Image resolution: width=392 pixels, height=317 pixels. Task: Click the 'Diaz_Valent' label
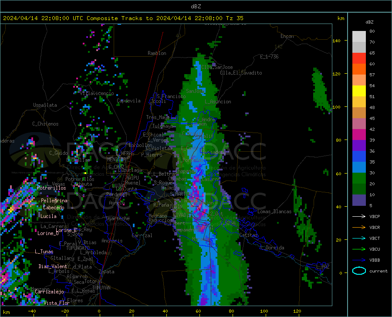[x=53, y=266]
